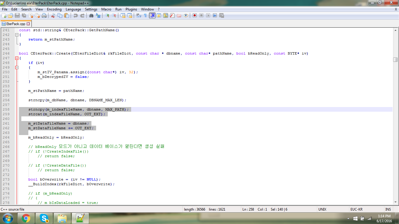The image size is (399, 224).
Task: Collapse the fold marker at line 242
Action: point(17,35)
